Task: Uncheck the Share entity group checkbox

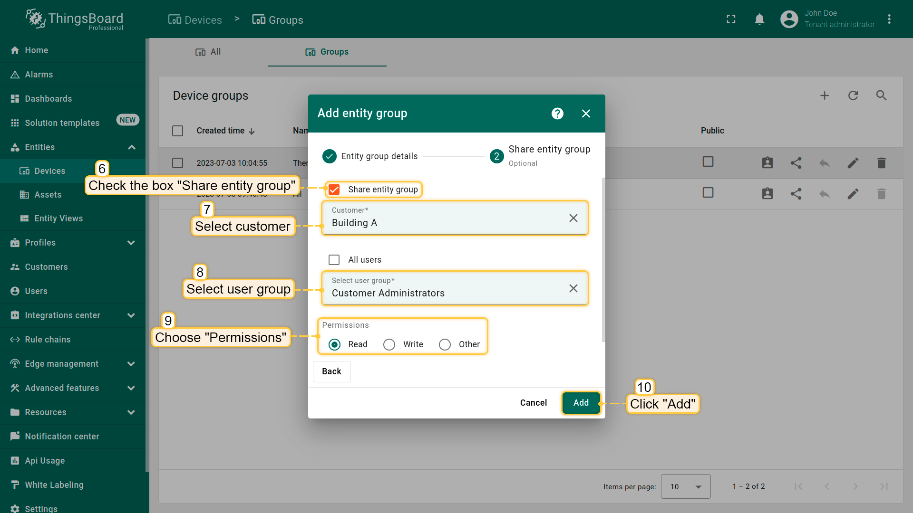Action: coord(334,190)
